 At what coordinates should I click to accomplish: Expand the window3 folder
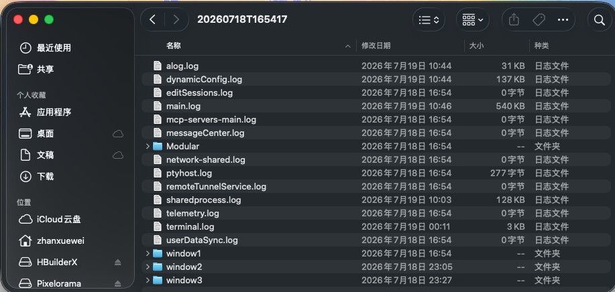point(148,280)
